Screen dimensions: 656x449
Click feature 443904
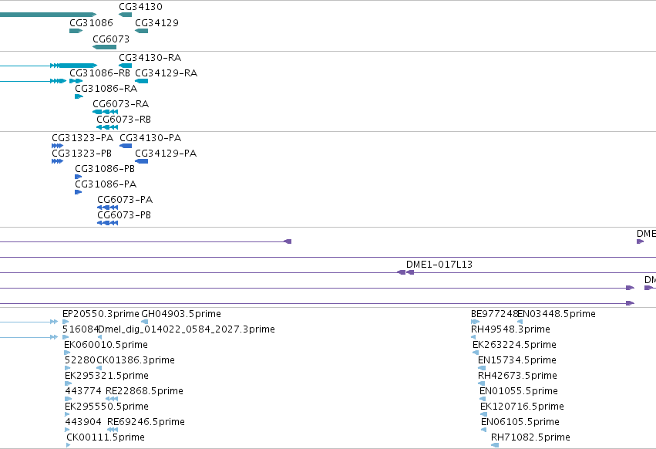pyautogui.click(x=67, y=430)
